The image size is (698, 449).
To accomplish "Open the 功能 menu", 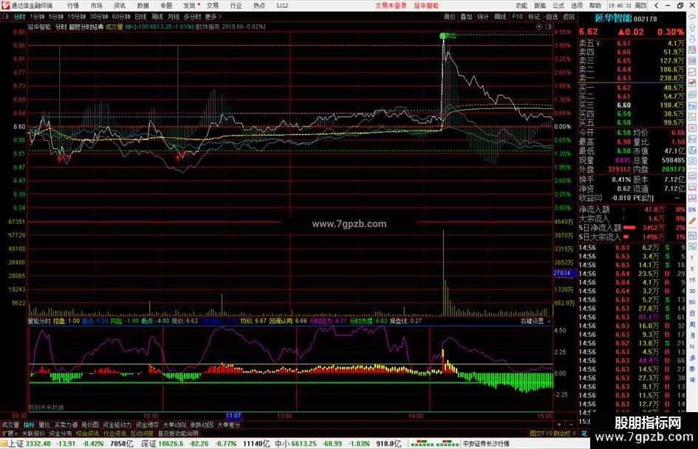I will (x=521, y=5).
